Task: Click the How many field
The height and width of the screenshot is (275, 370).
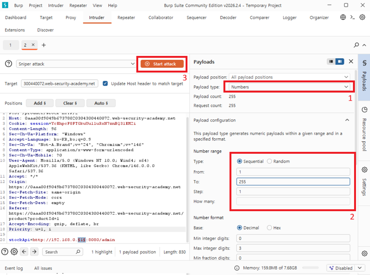Action: 293,201
